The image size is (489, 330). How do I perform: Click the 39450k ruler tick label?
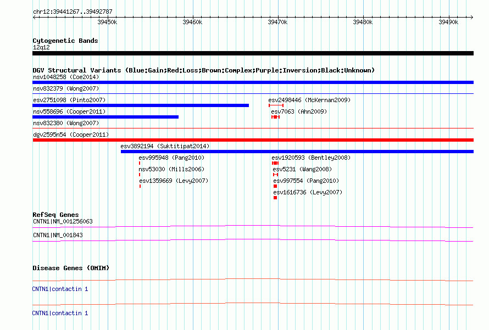click(107, 22)
